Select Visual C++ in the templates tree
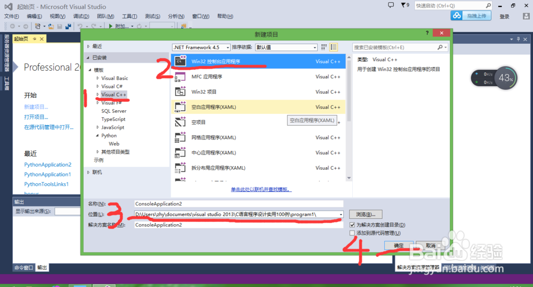The height and width of the screenshot is (287, 533). click(114, 94)
